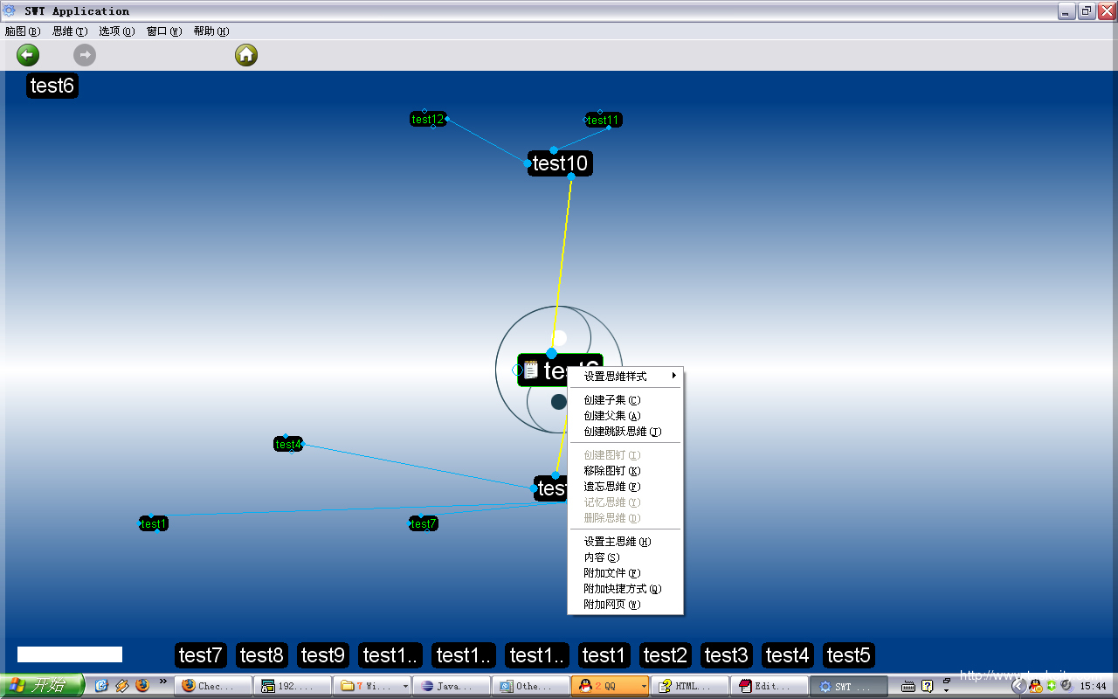The height and width of the screenshot is (699, 1118).
Task: Open the 选项 menu in menu bar
Action: (116, 31)
